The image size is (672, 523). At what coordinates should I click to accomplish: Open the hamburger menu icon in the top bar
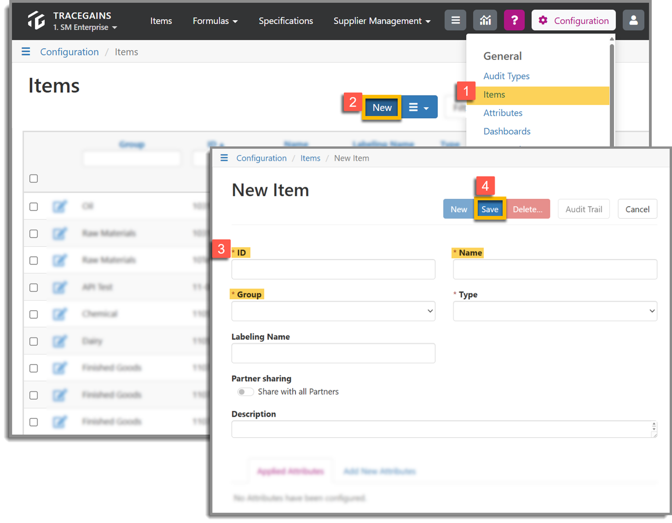(455, 20)
